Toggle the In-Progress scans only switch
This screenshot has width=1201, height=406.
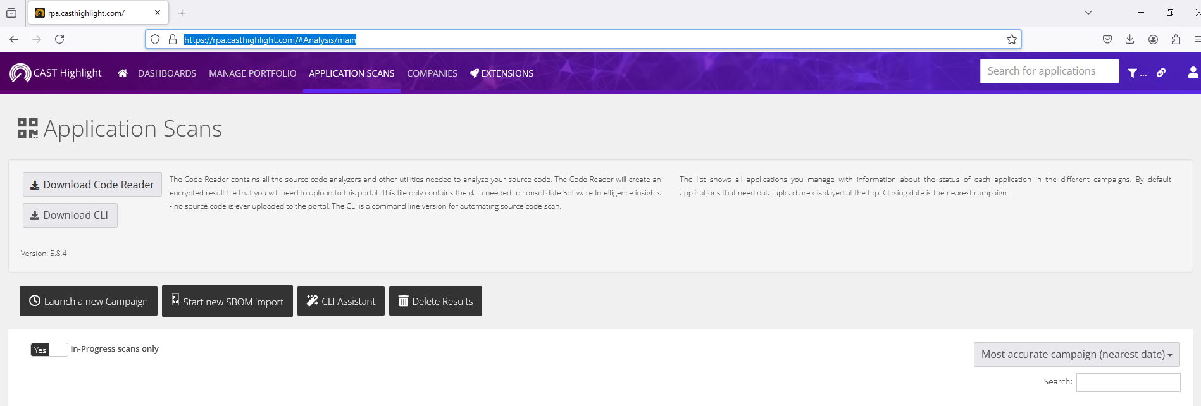49,350
